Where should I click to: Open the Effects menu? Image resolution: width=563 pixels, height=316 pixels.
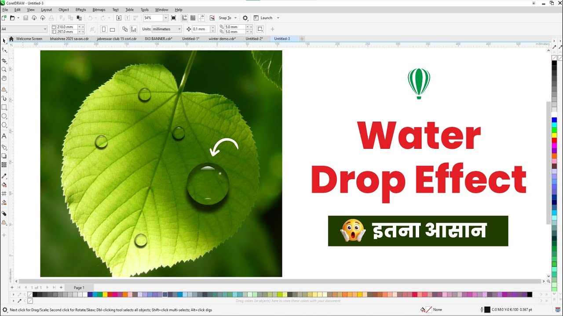(81, 10)
